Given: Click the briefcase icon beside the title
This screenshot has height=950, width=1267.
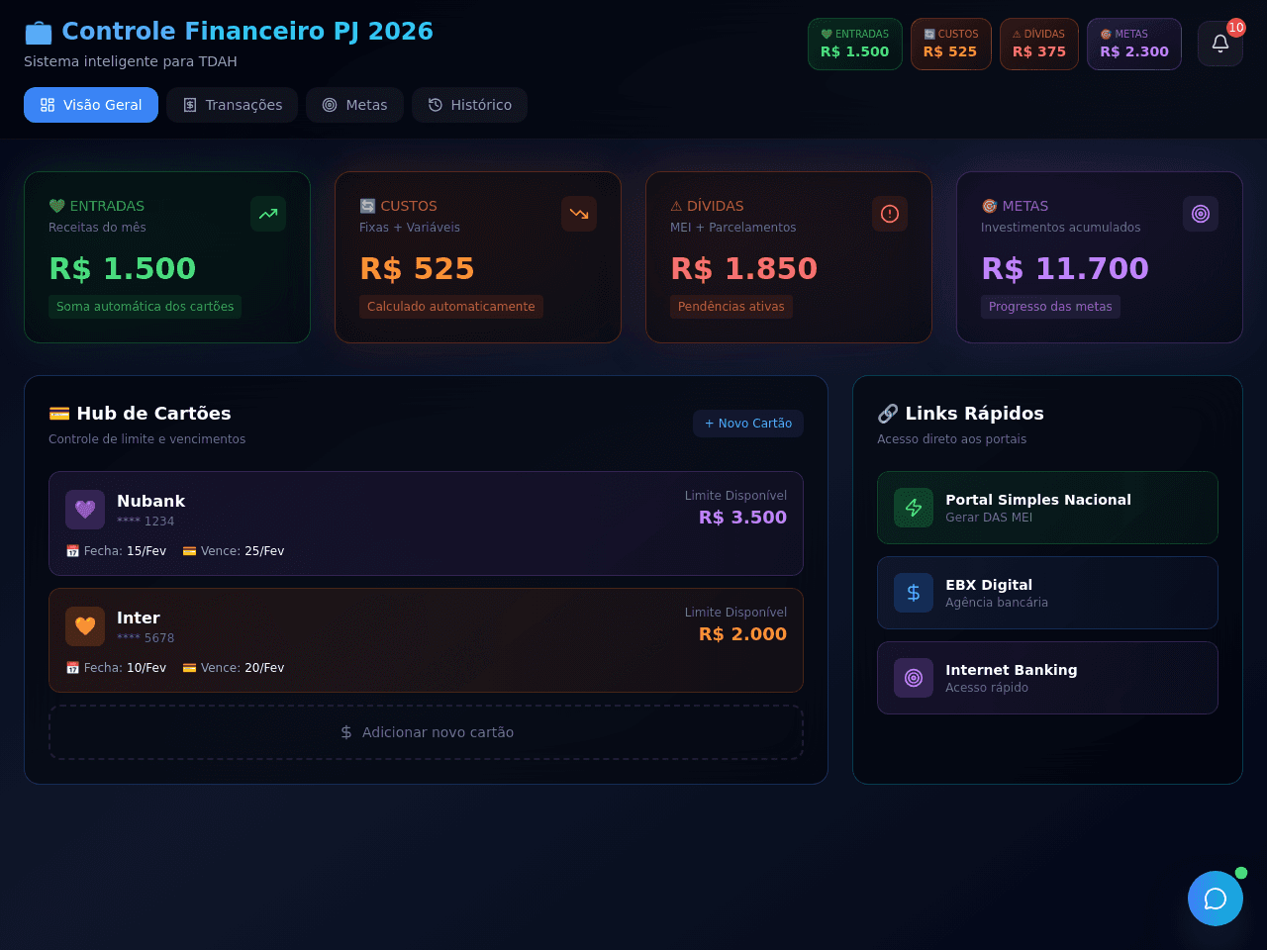Looking at the screenshot, I should tap(39, 33).
